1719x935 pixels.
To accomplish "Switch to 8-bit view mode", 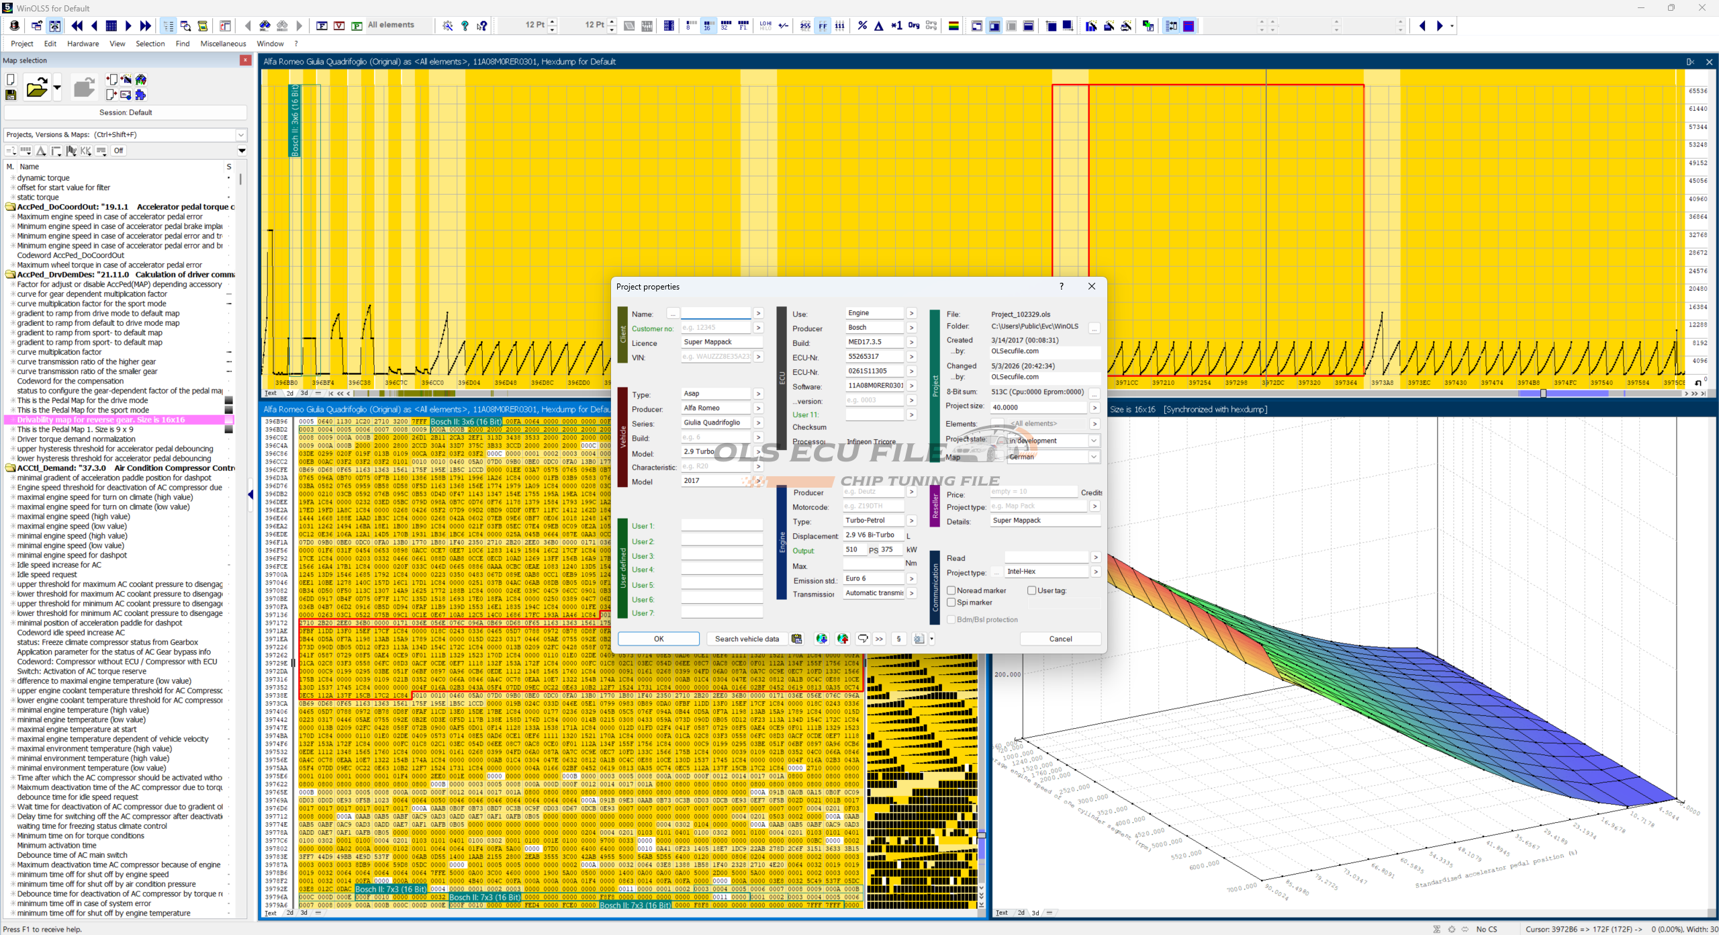I will coord(690,26).
